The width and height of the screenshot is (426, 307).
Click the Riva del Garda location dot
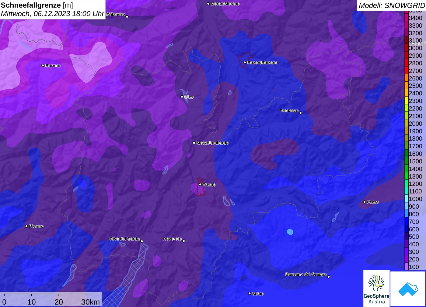tap(142, 241)
